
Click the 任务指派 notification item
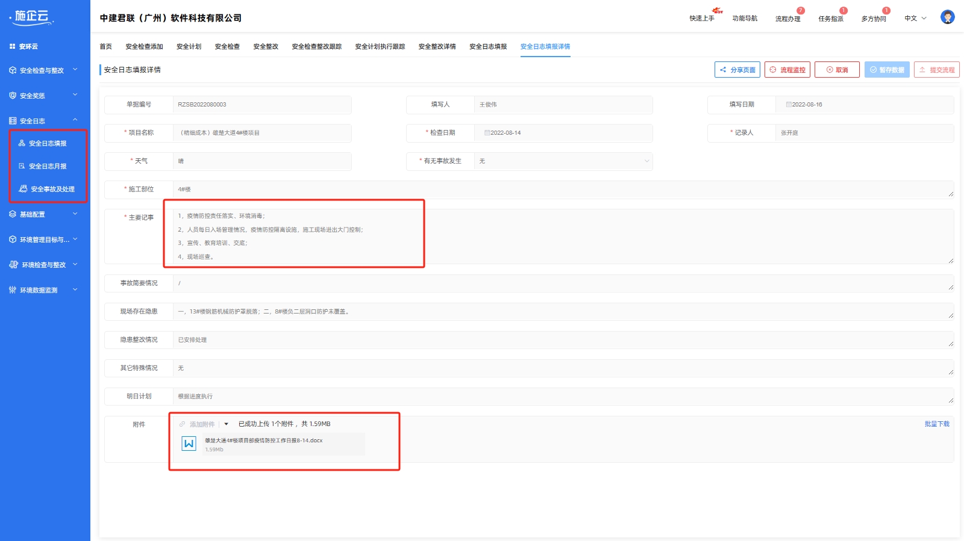(830, 19)
